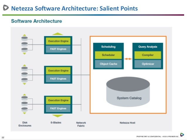Click the Premier logo in bottom corner
187x140 pixels.
point(182,134)
